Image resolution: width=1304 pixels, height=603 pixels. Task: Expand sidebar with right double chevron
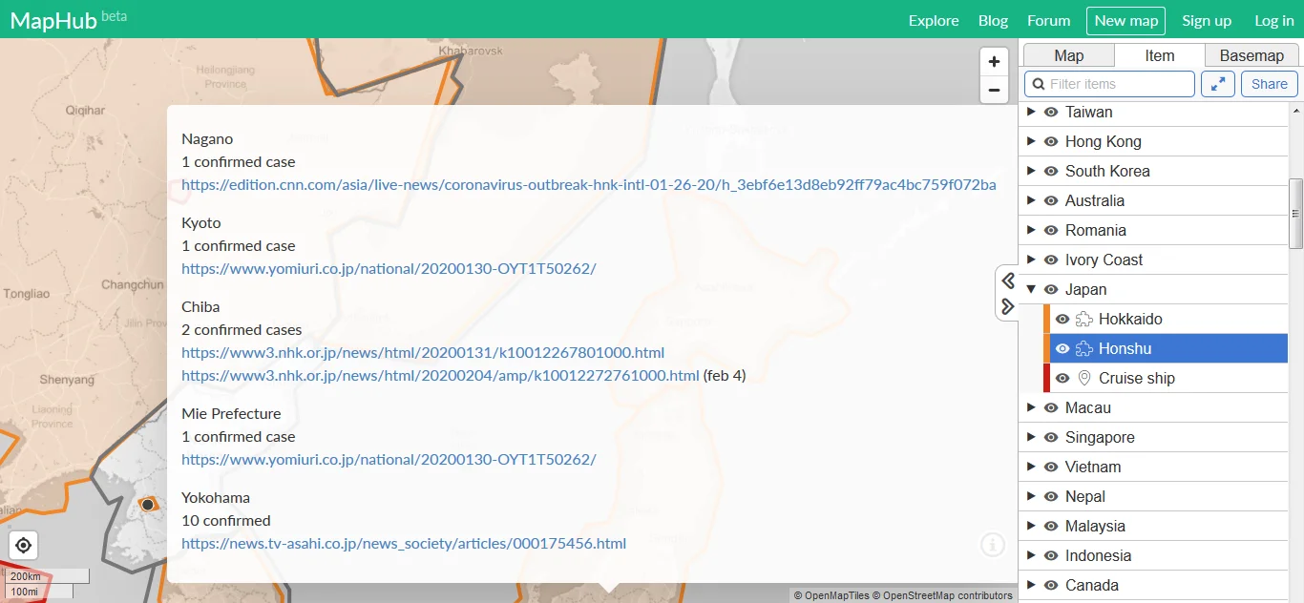pyautogui.click(x=1008, y=306)
